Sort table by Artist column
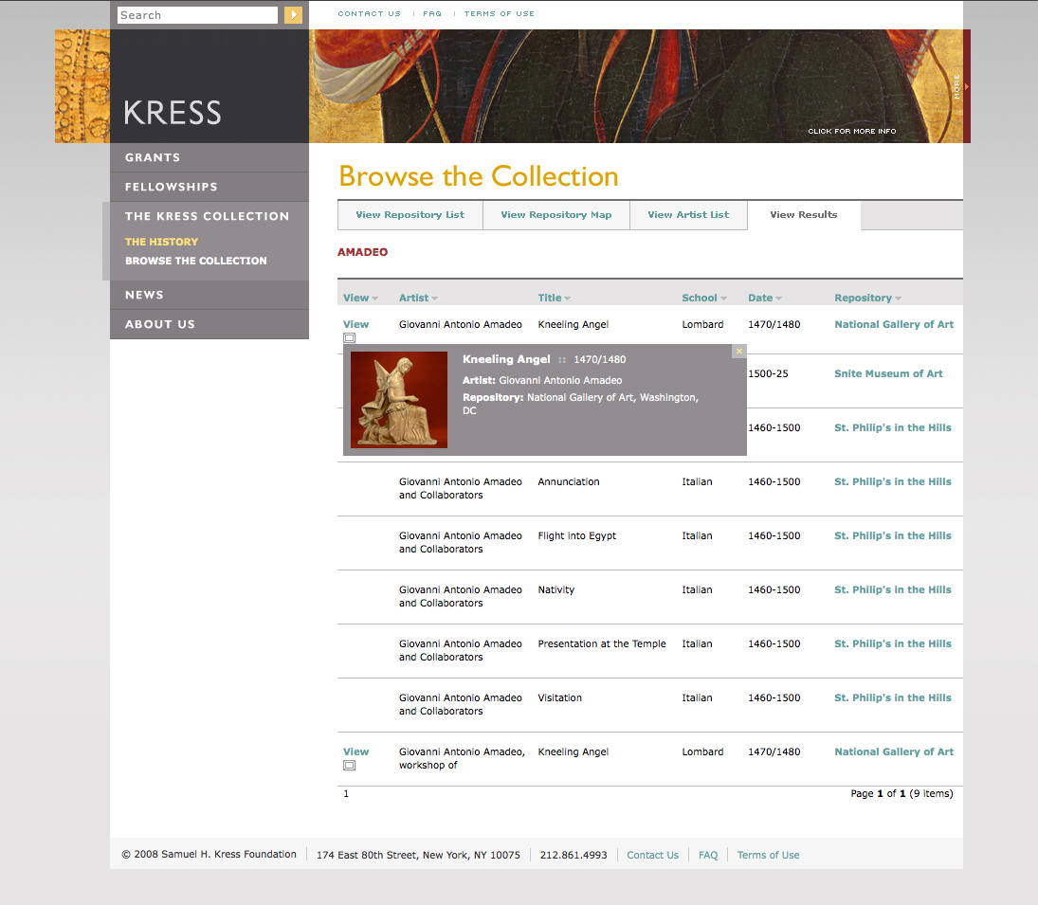Image resolution: width=1038 pixels, height=905 pixels. (418, 298)
